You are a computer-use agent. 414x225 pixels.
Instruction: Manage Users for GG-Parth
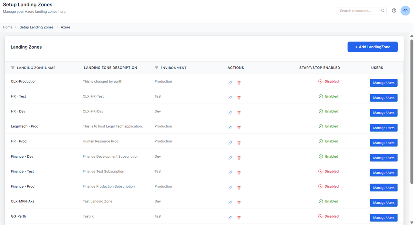[384, 218]
